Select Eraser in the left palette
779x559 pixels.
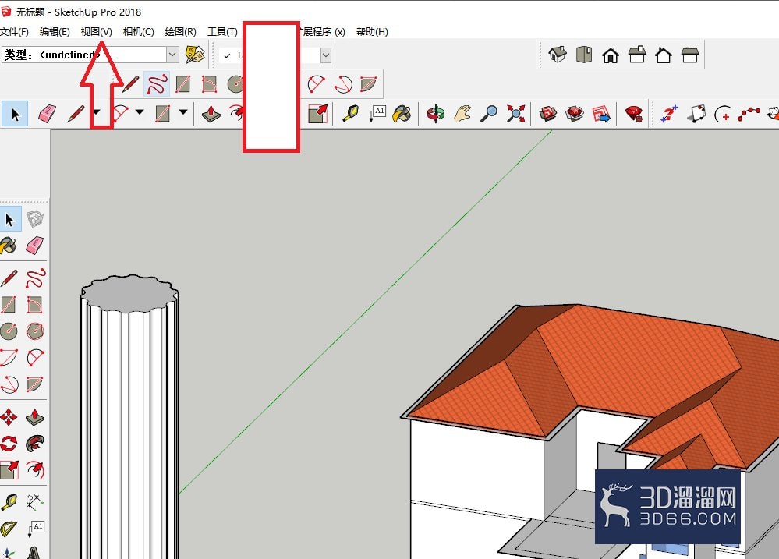tap(35, 245)
